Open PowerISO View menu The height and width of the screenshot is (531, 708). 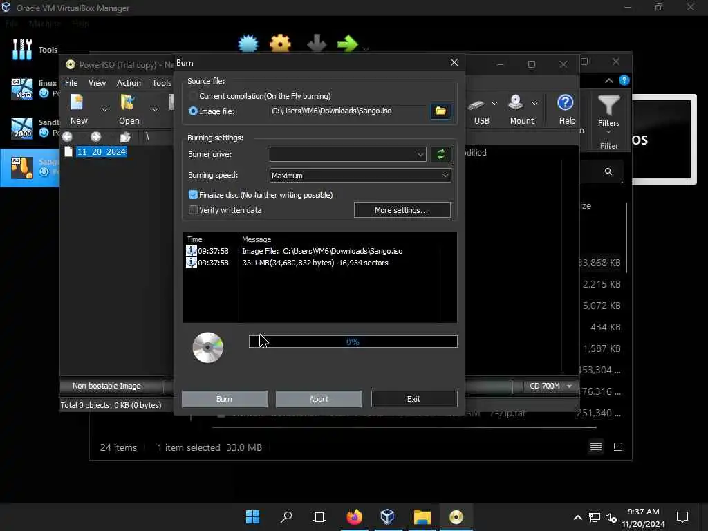point(97,83)
